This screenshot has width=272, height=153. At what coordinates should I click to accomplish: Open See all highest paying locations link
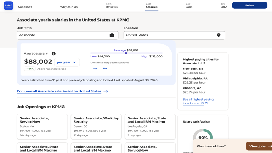pyautogui.click(x=198, y=101)
